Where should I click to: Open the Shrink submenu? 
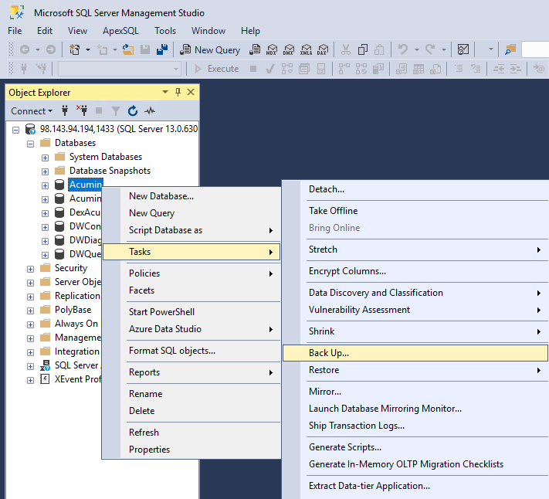[415, 331]
